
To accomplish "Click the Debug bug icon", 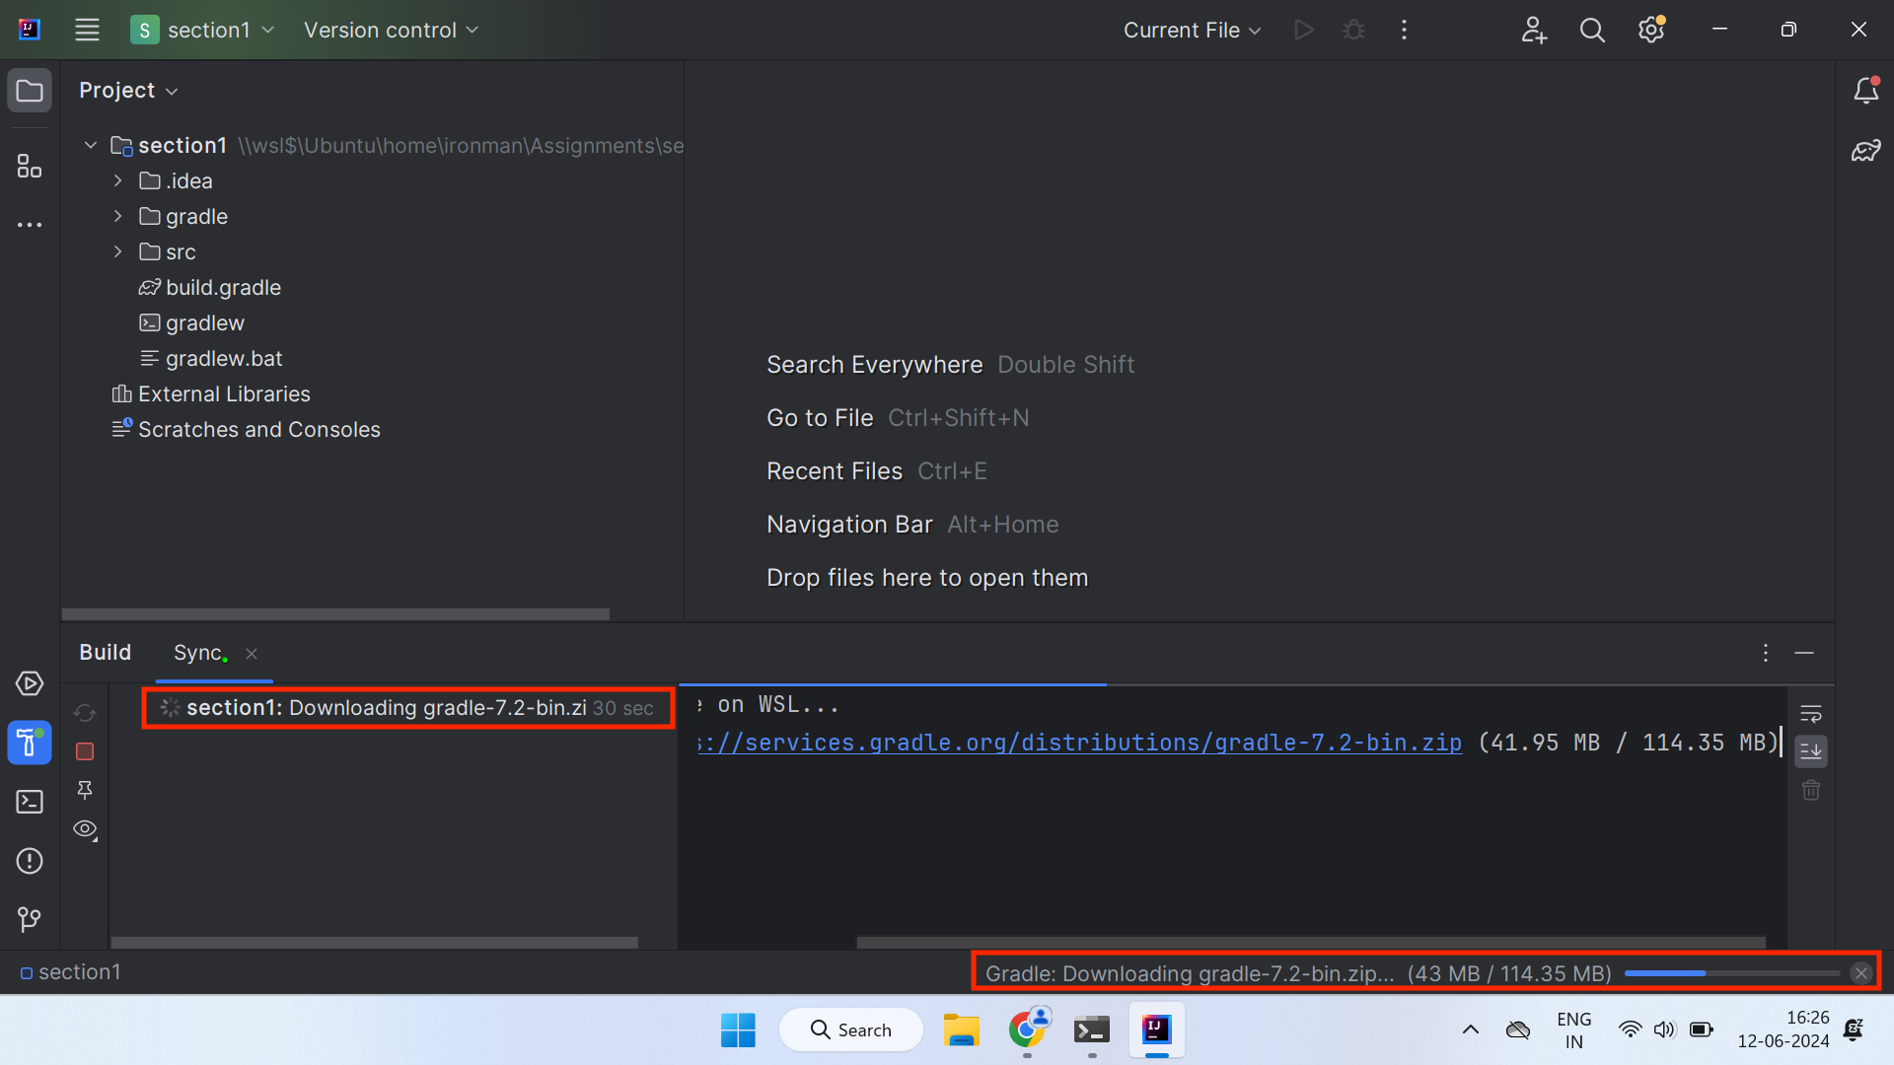I will coord(1353,30).
